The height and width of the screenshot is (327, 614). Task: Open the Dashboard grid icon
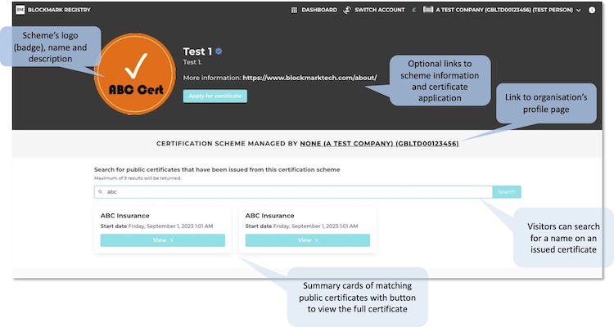coord(294,10)
